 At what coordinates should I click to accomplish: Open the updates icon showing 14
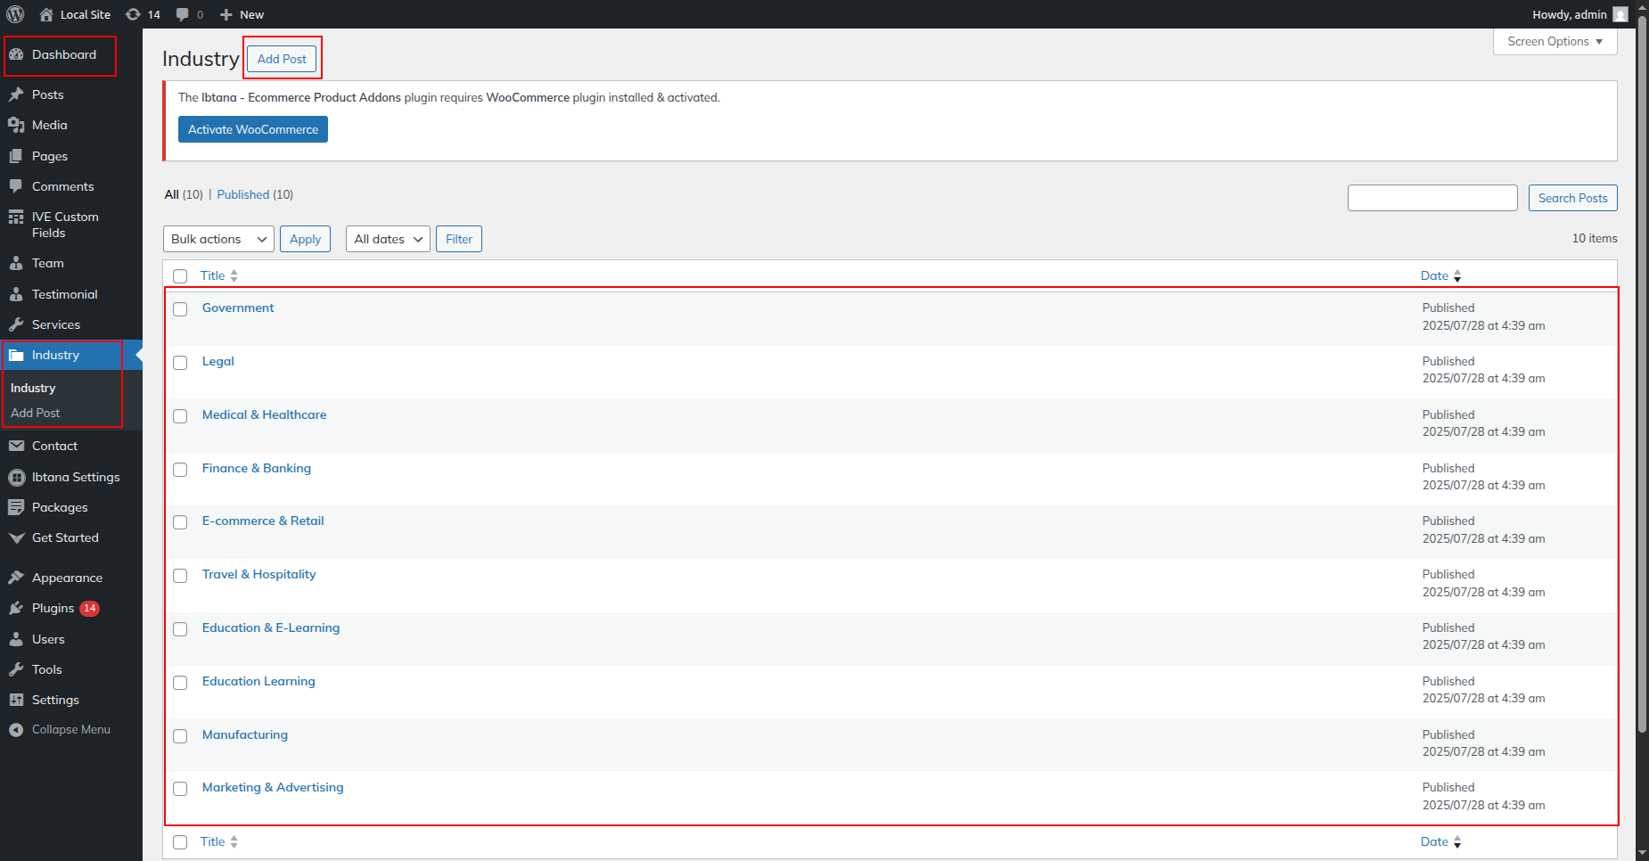[x=134, y=14]
